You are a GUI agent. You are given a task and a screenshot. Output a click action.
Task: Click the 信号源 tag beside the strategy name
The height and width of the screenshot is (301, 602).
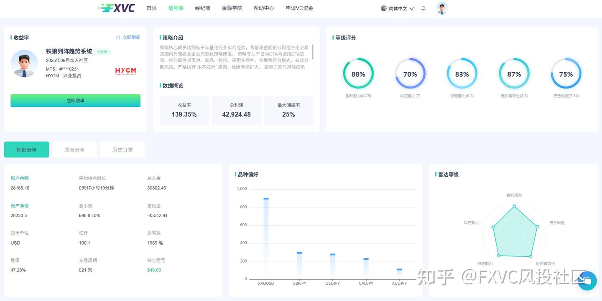(x=102, y=52)
